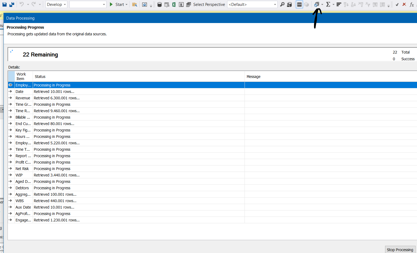Image resolution: width=417 pixels, height=253 pixels.
Task: Select the Revenue work item row
Action: coord(212,98)
